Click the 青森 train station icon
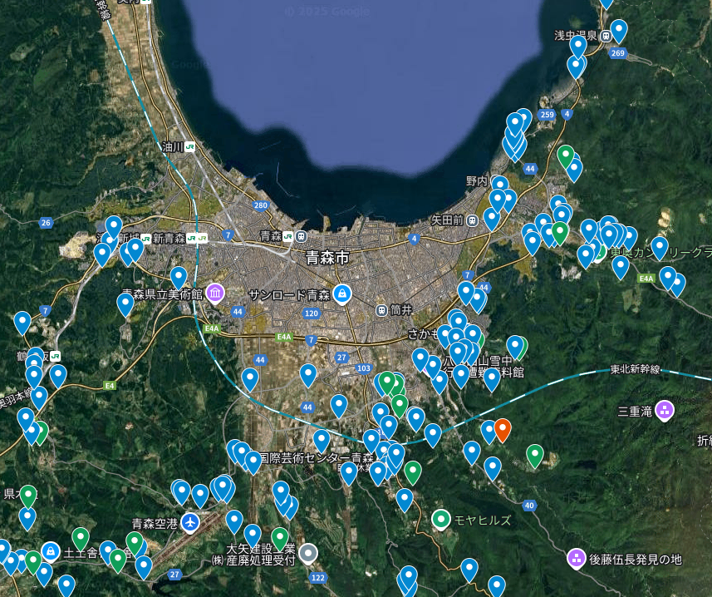The width and height of the screenshot is (712, 597). [x=288, y=236]
